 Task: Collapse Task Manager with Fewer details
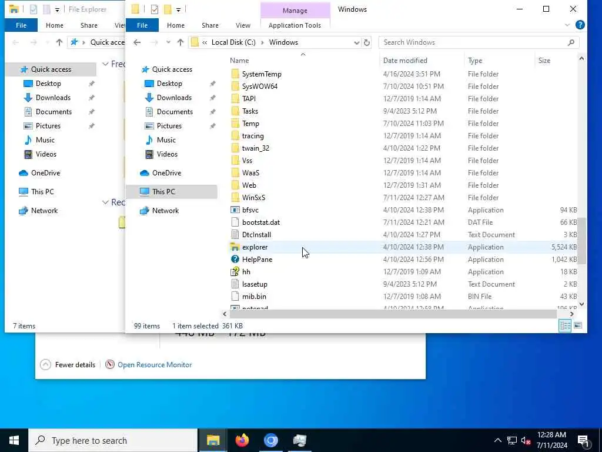coord(68,365)
